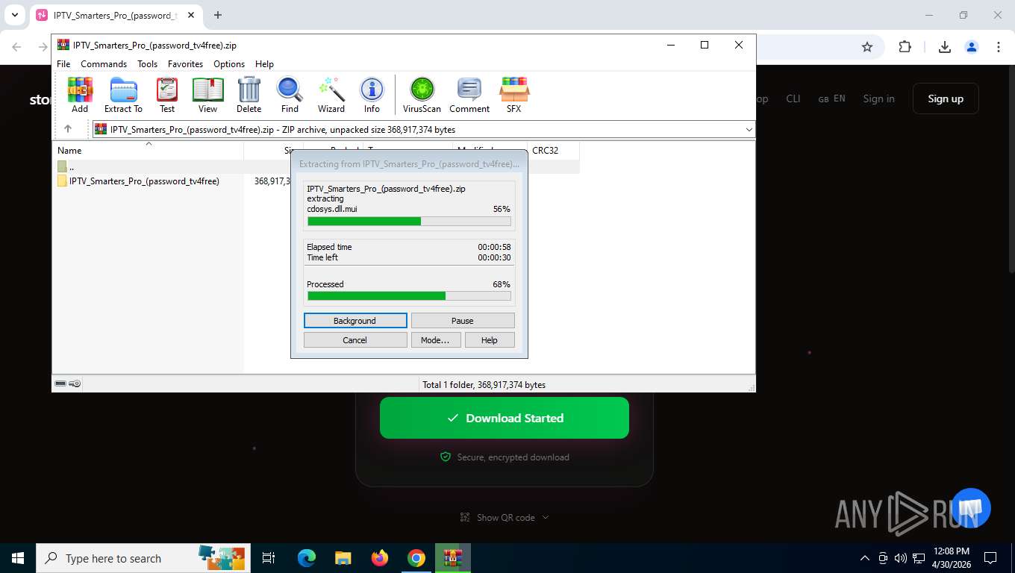Open the notification center

tap(990, 558)
